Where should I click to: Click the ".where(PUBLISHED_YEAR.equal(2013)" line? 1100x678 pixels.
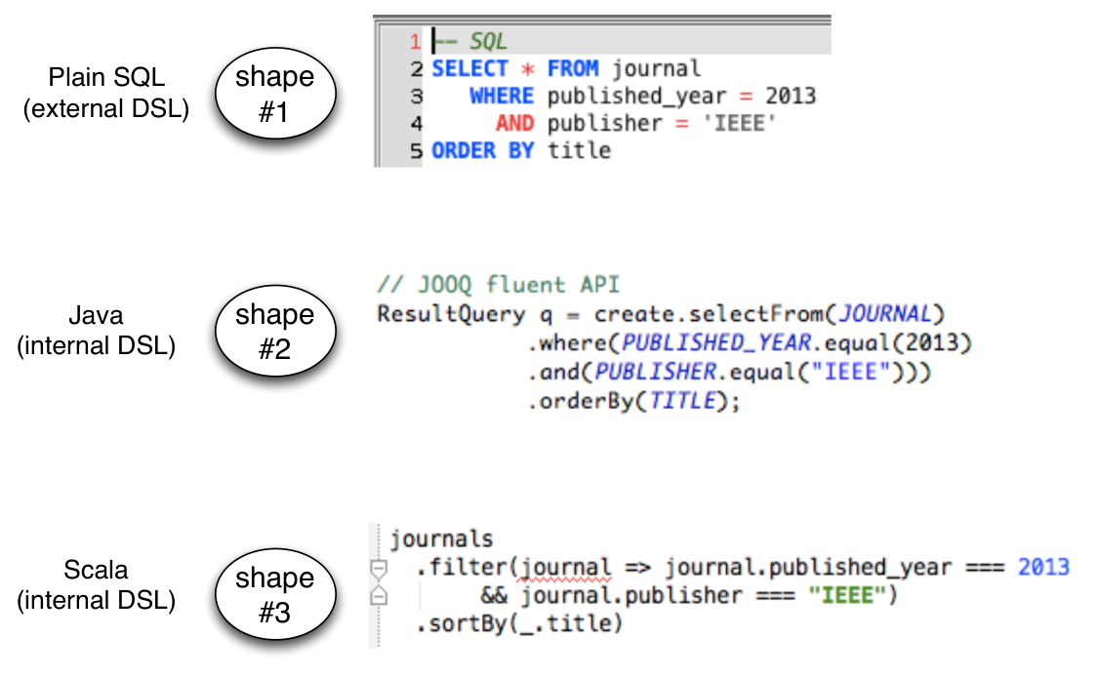(750, 342)
